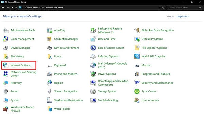204x125 pixels.
Task: Refresh the Control Panel view
Action: tap(163, 8)
